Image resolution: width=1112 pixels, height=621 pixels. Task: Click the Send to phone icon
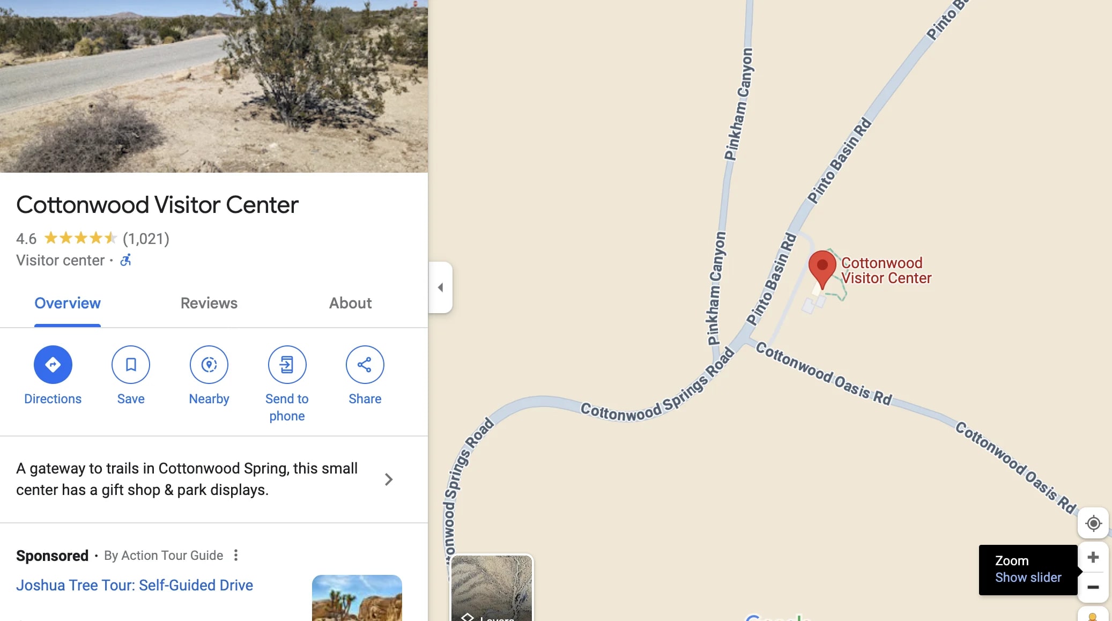click(x=287, y=365)
